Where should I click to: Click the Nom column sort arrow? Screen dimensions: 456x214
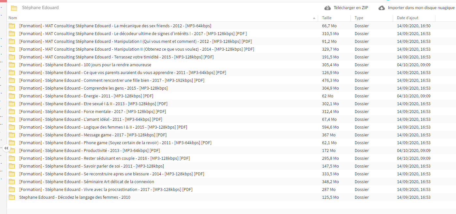314,18
